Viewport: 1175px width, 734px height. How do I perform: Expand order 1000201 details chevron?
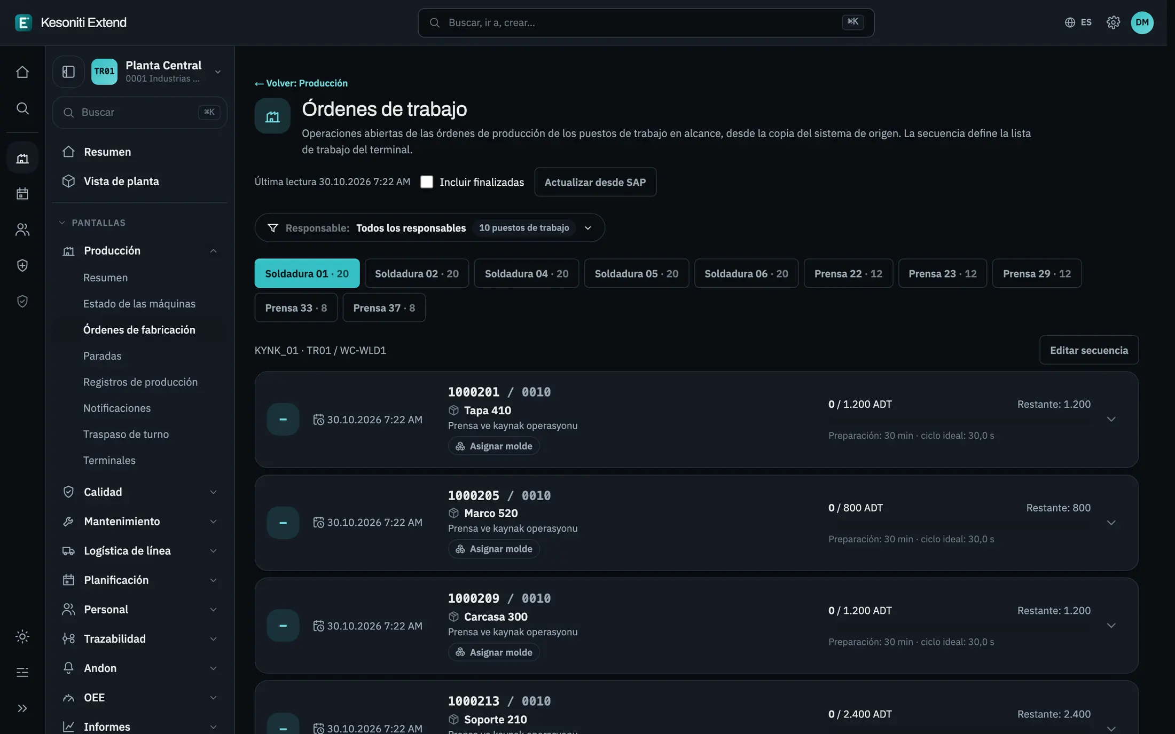click(x=1111, y=420)
